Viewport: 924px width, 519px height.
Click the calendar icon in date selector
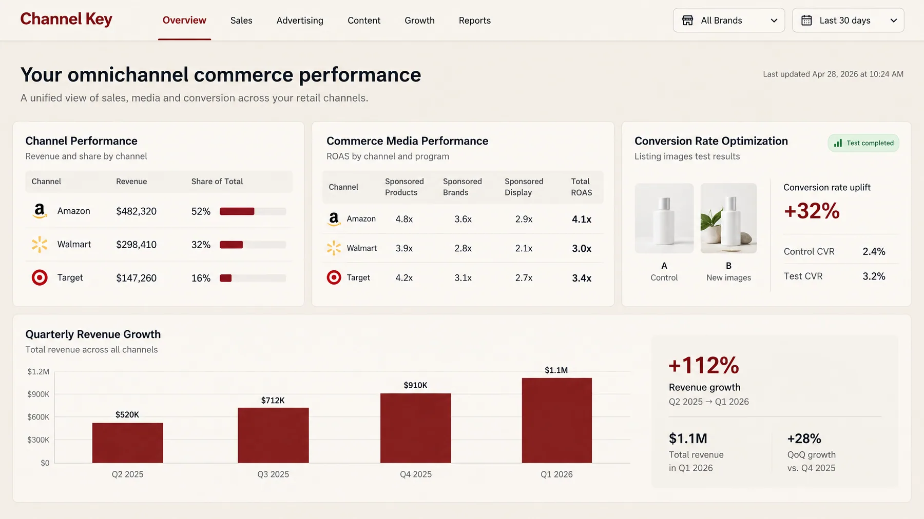pyautogui.click(x=806, y=21)
